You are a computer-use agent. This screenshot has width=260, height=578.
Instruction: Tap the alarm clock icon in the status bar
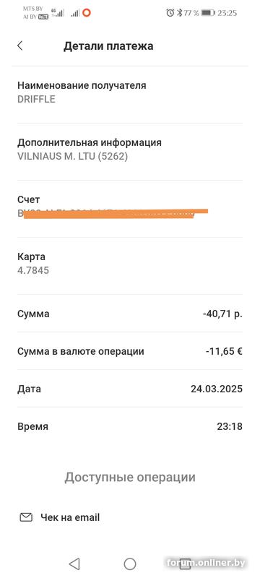coord(170,13)
